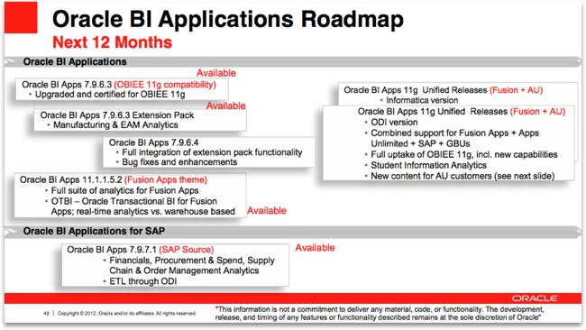586x330 pixels.
Task: Click the Available label beside SAP Source box
Action: [315, 248]
